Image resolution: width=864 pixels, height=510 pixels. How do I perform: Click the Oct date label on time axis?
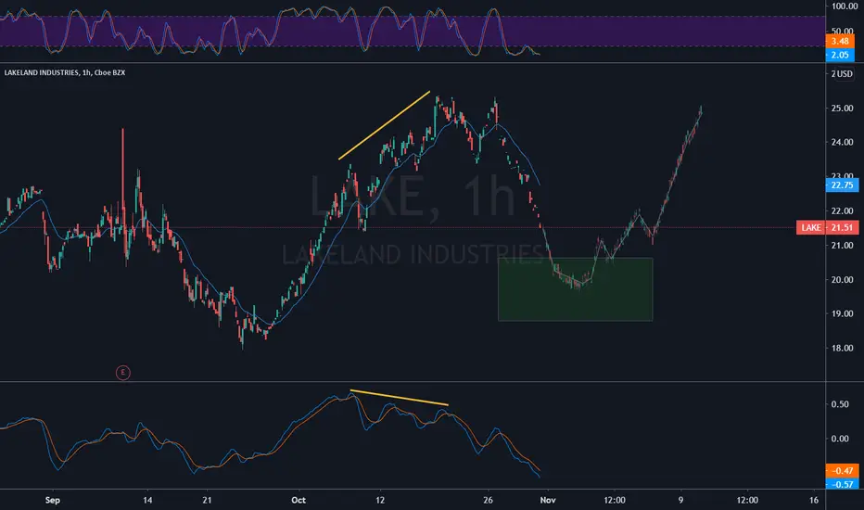(299, 500)
